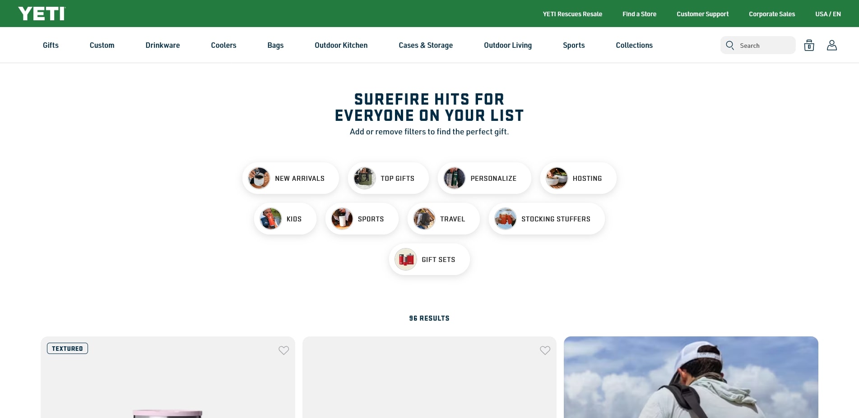Click the search magnifier icon
Viewport: 859px width, 418px height.
(x=730, y=45)
